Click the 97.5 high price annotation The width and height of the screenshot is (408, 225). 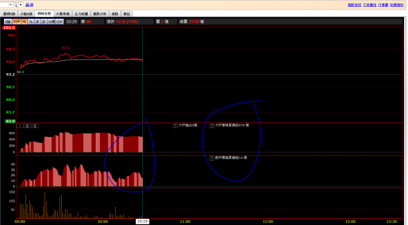click(x=66, y=48)
